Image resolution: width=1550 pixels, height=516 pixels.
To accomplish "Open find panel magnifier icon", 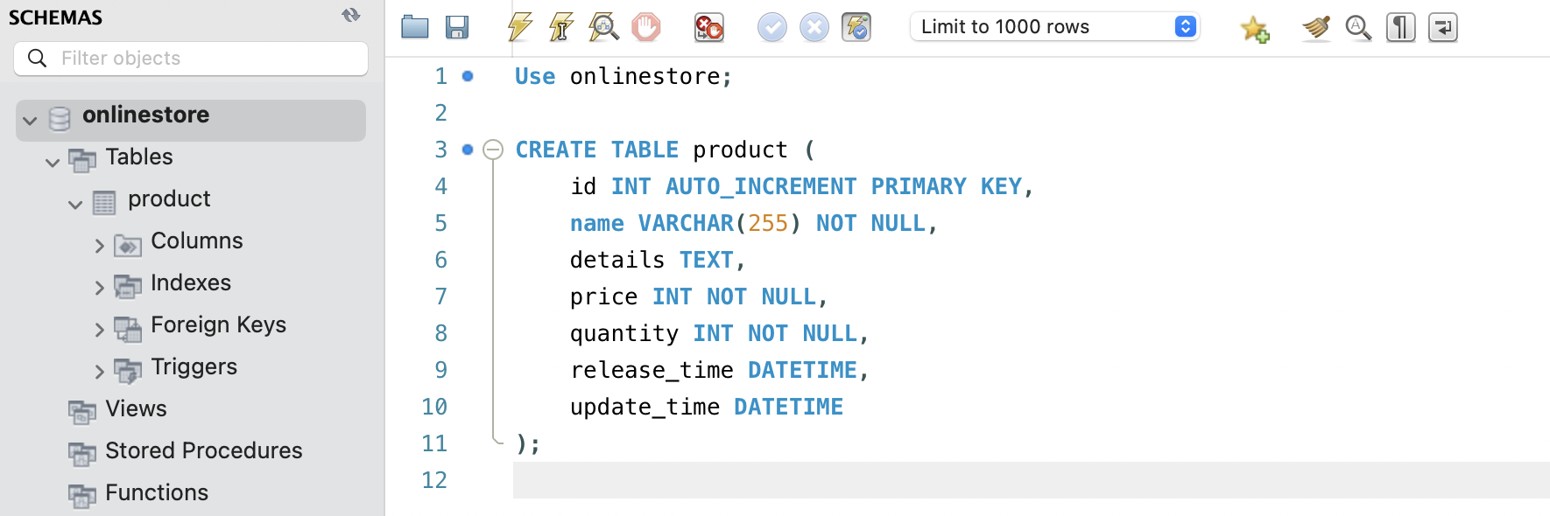I will (1358, 27).
